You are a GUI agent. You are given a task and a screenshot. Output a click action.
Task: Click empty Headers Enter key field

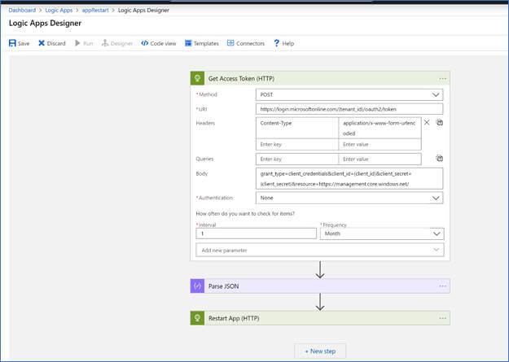(297, 144)
